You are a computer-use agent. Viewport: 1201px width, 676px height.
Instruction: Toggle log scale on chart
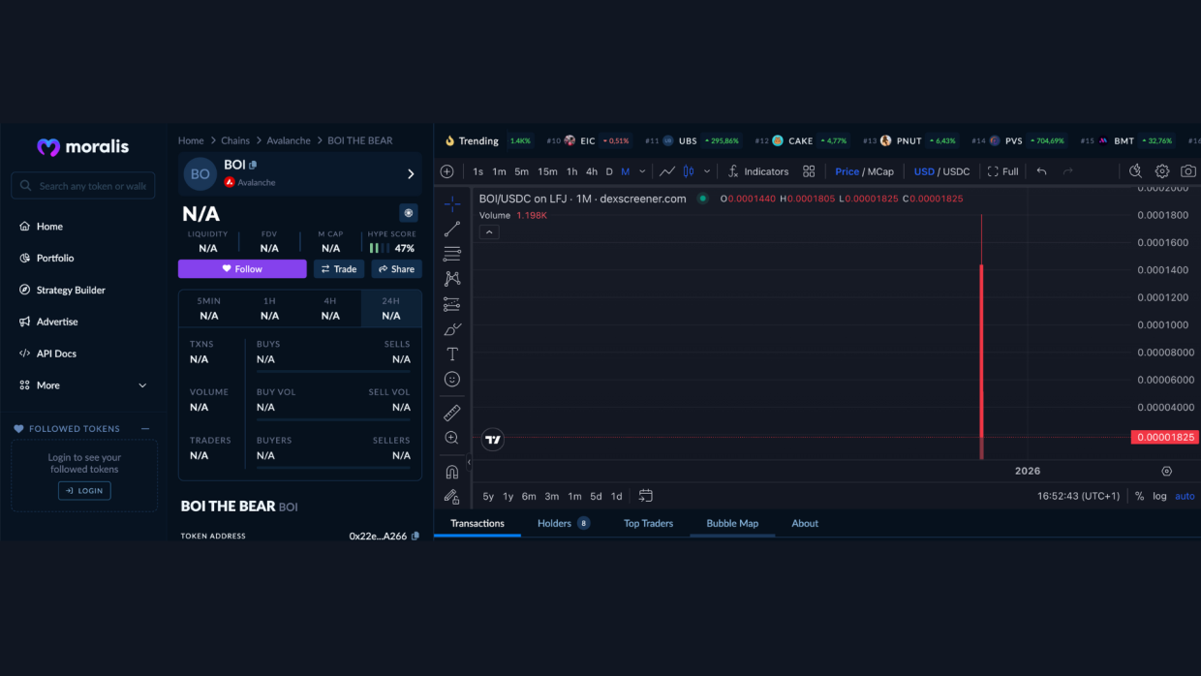(x=1159, y=496)
